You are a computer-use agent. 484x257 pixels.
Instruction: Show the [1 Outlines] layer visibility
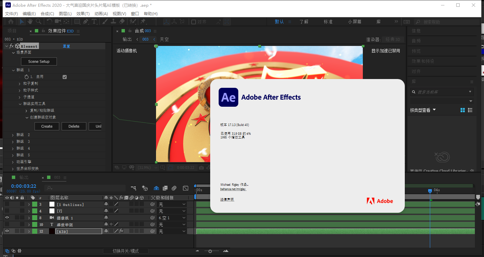[7, 204]
